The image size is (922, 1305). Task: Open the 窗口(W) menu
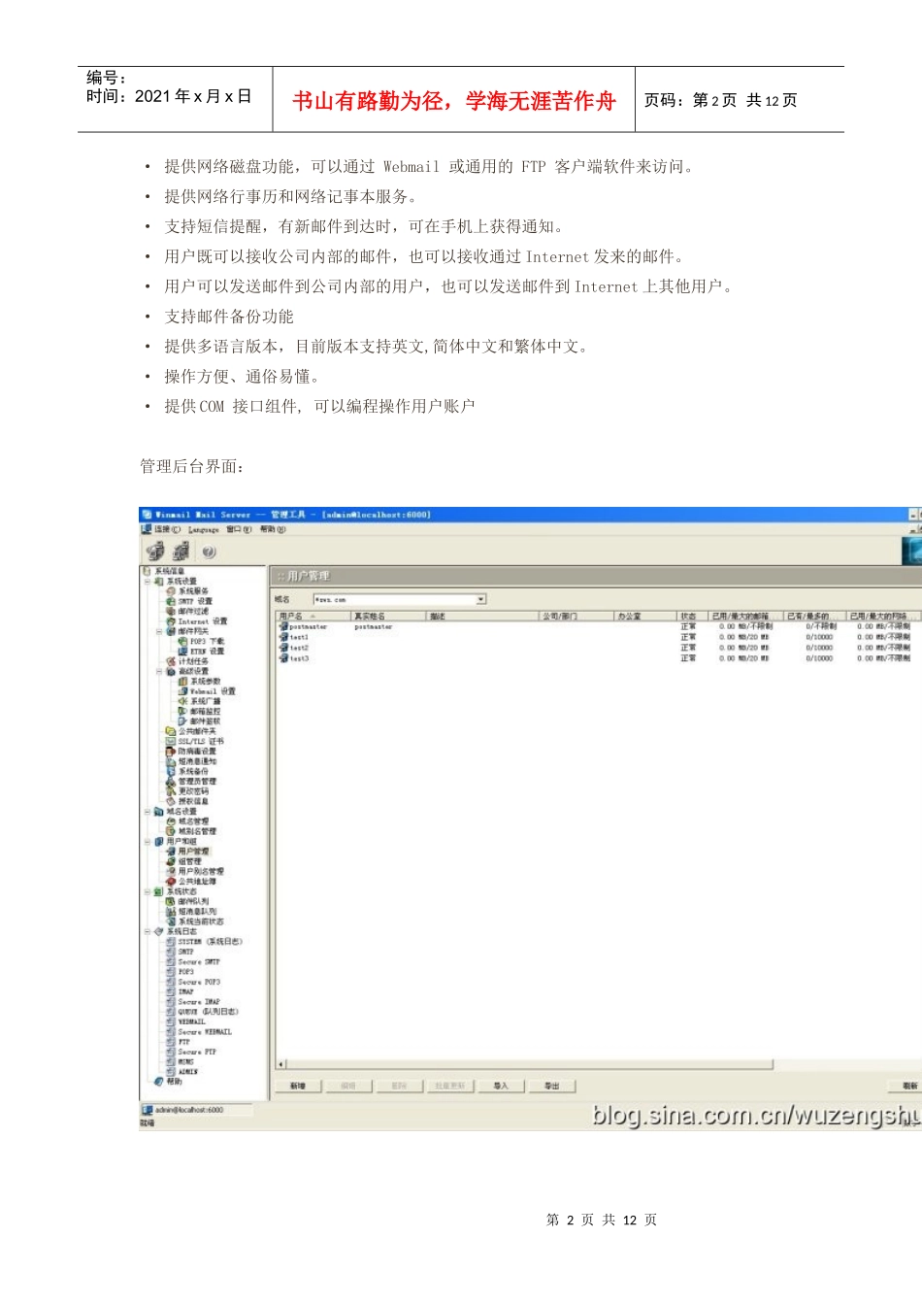239,529
